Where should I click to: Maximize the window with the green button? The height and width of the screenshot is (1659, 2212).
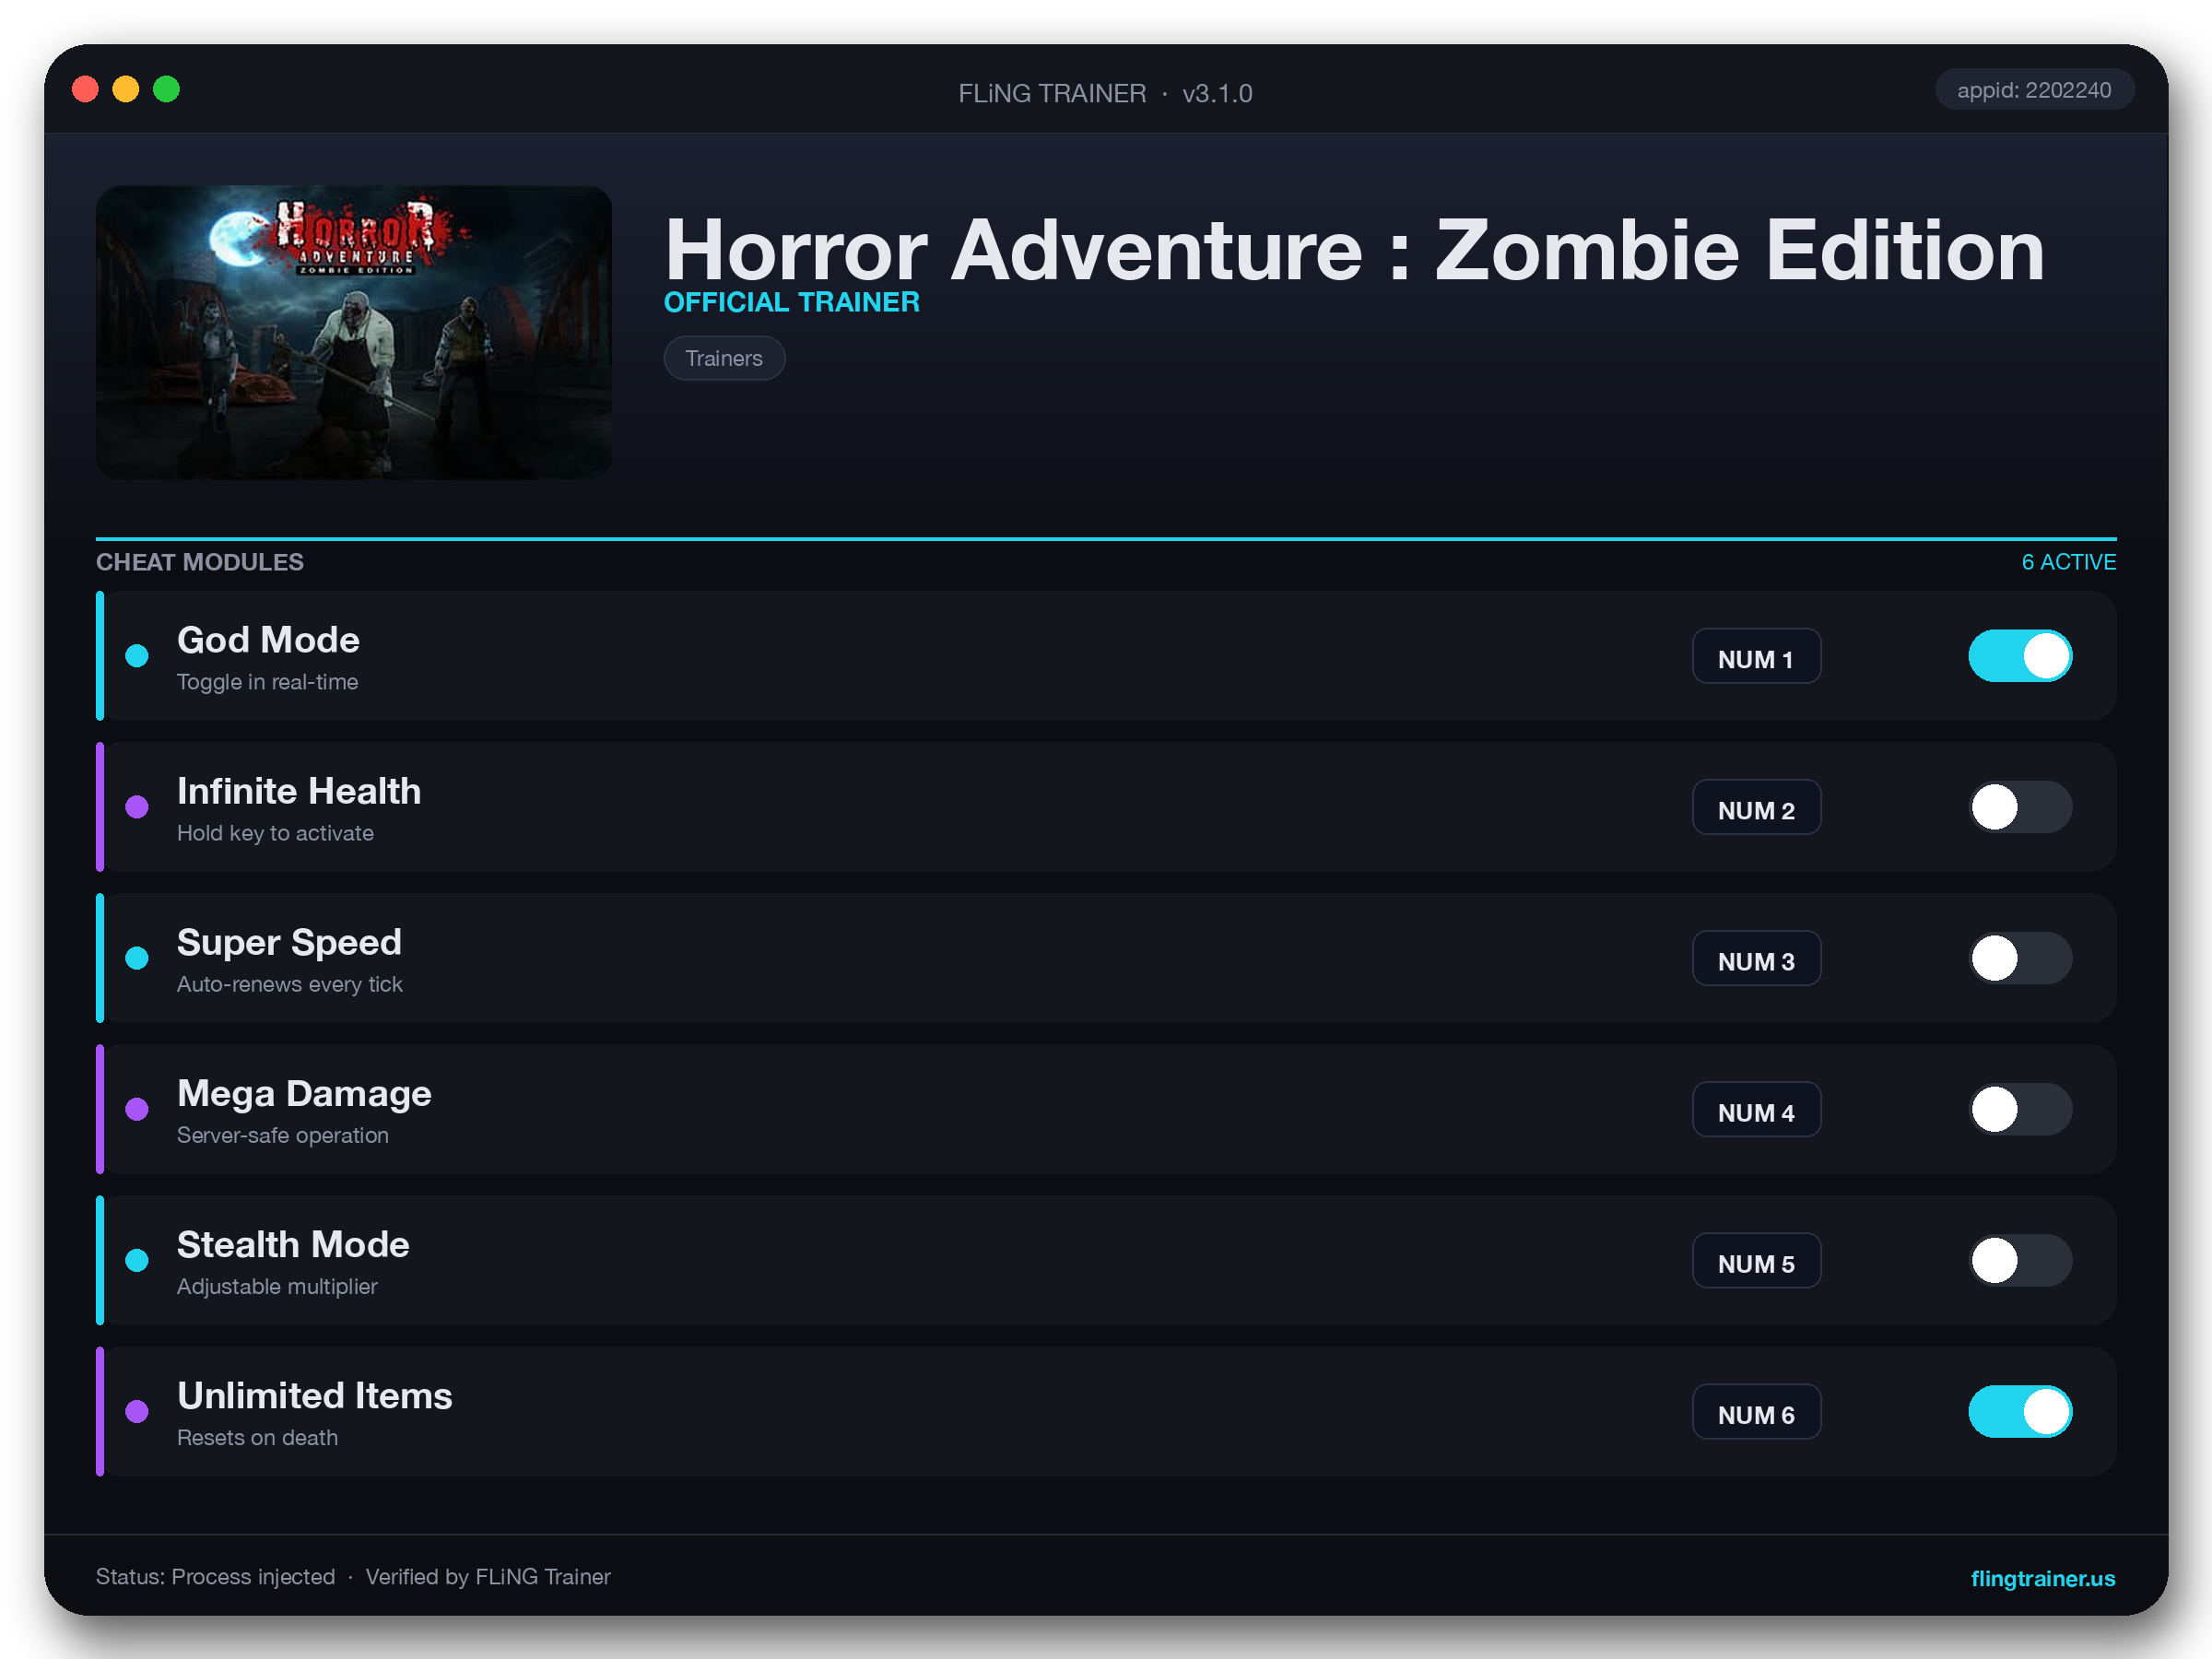pyautogui.click(x=167, y=89)
